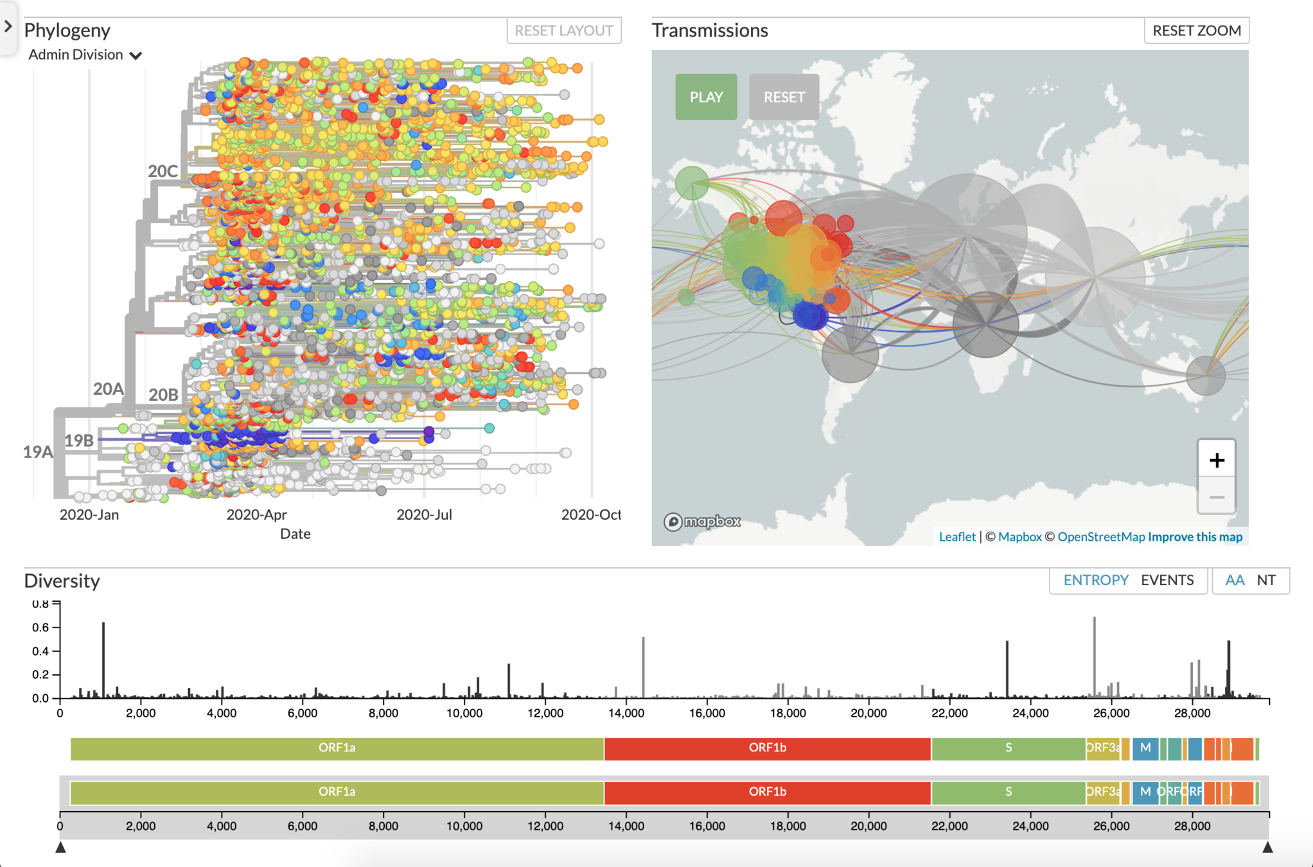
Task: Switch diversity view to Entropy
Action: 1095,580
